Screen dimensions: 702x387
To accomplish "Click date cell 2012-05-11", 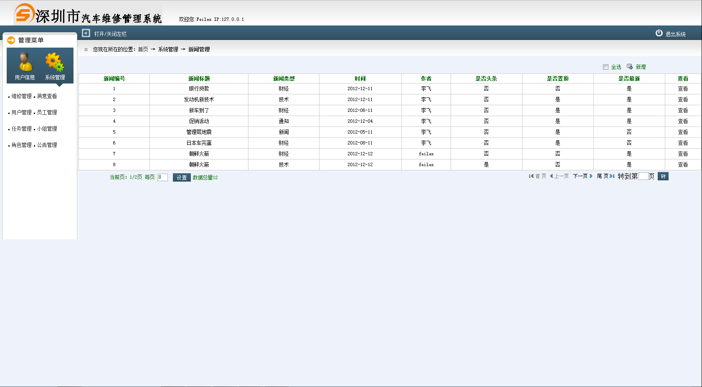I will [360, 132].
